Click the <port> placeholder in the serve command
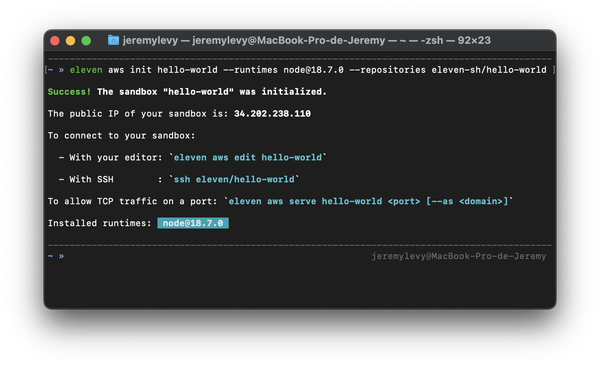Screen dimensions: 600x367 404,201
